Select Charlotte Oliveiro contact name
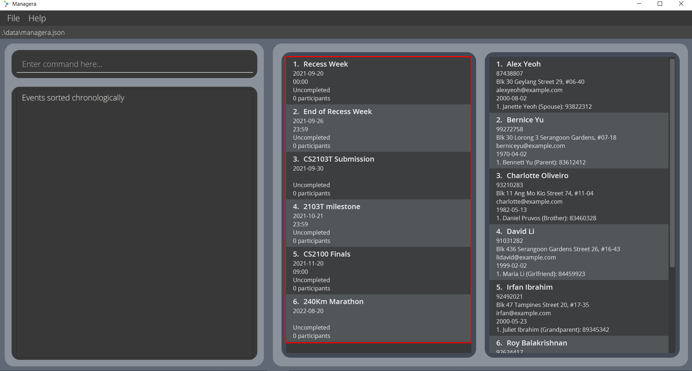692x371 pixels. pos(537,176)
